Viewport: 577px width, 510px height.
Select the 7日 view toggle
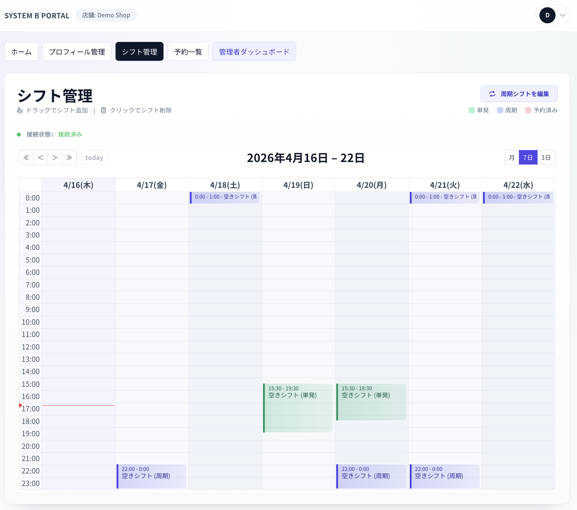click(528, 157)
